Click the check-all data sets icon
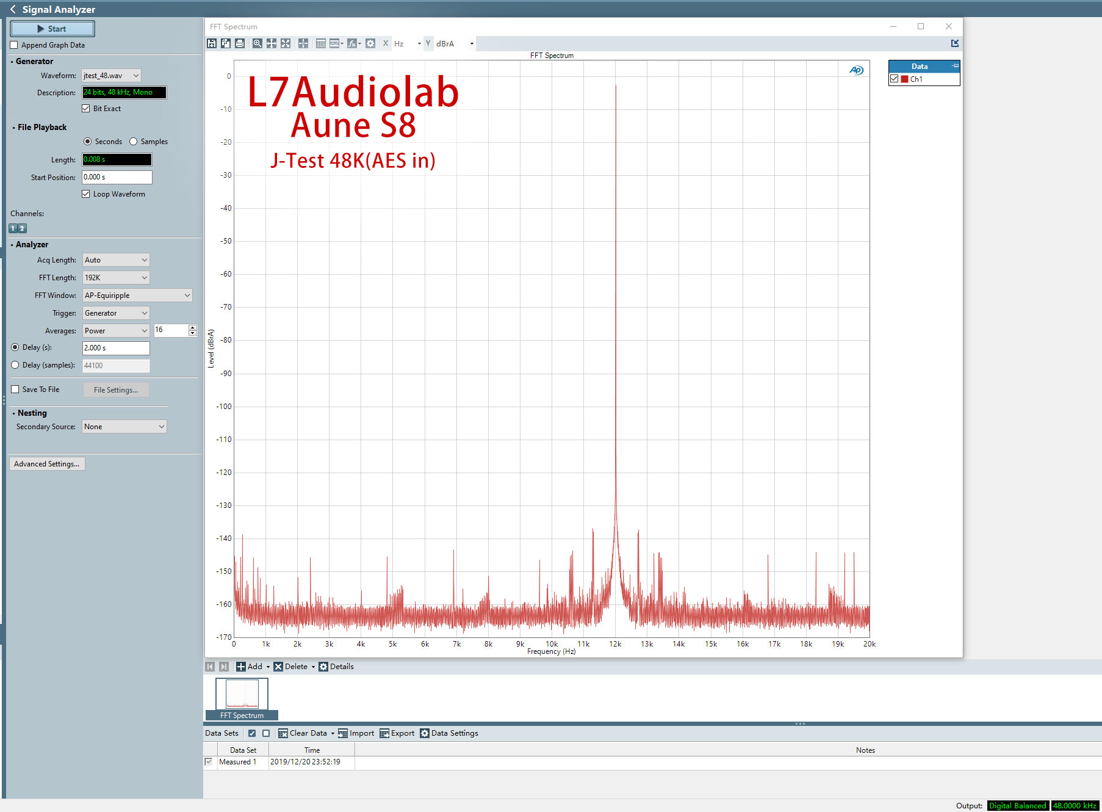The height and width of the screenshot is (812, 1102). (x=252, y=733)
